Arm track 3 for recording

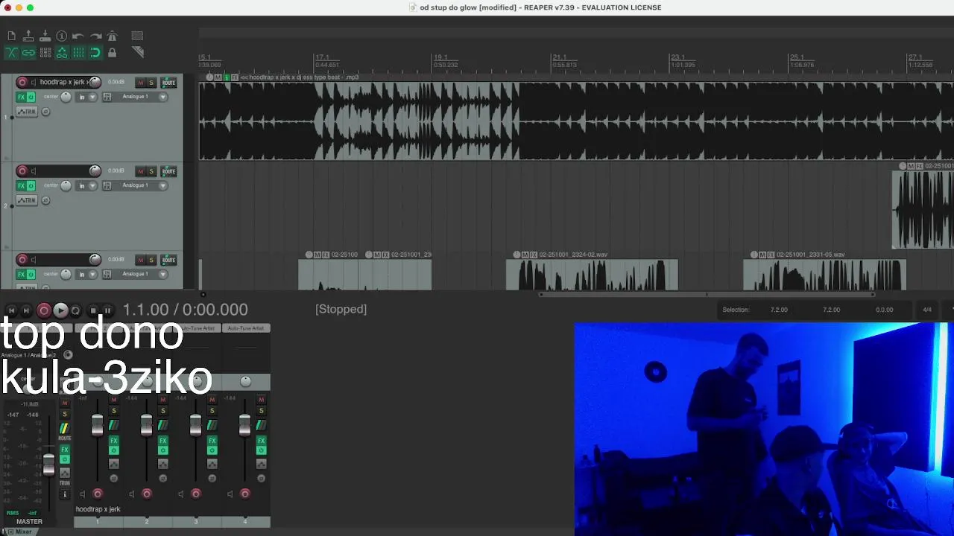point(22,260)
